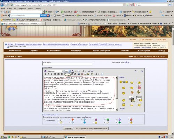Click the Выход logout link
This screenshot has width=174, height=139.
click(161, 51)
